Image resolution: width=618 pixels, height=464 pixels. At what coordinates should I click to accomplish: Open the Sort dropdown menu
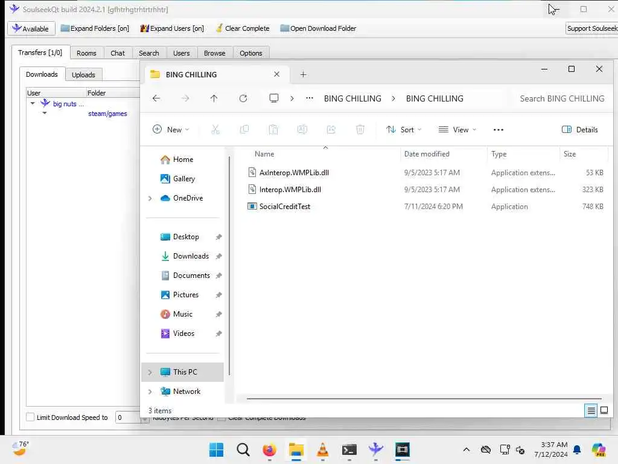[x=404, y=129]
